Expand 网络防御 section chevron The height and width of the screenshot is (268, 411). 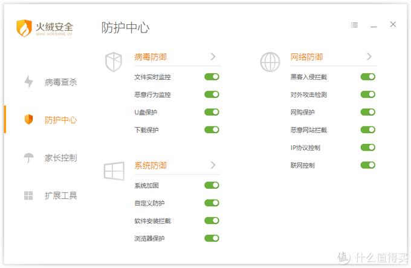(369, 56)
